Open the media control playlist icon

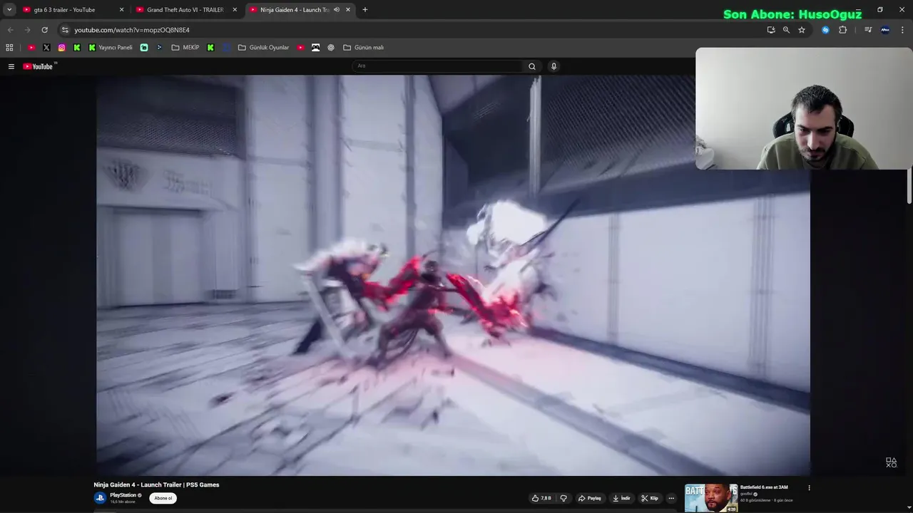click(868, 30)
